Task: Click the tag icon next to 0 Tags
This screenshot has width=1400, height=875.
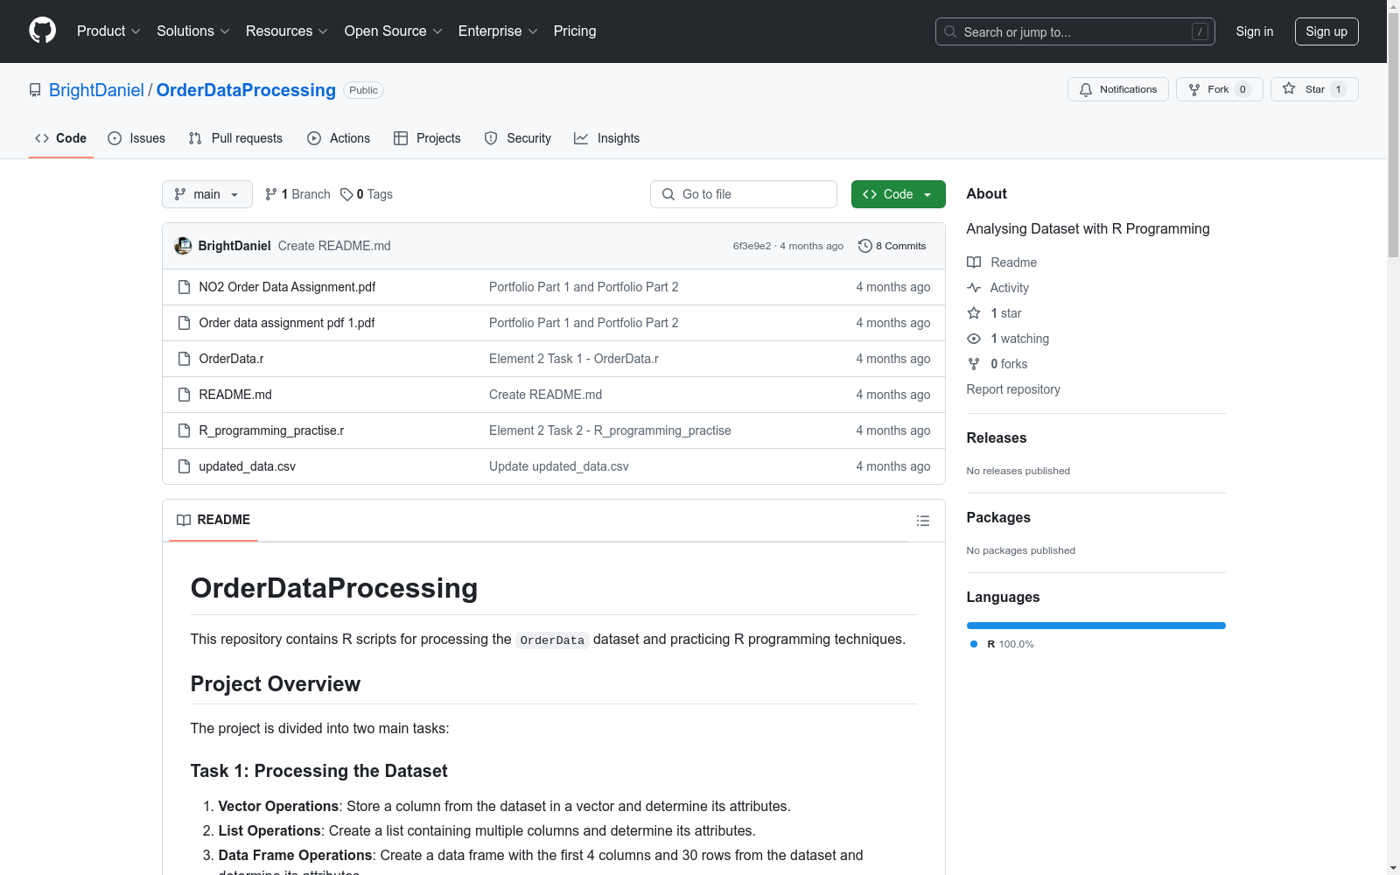Action: click(346, 194)
